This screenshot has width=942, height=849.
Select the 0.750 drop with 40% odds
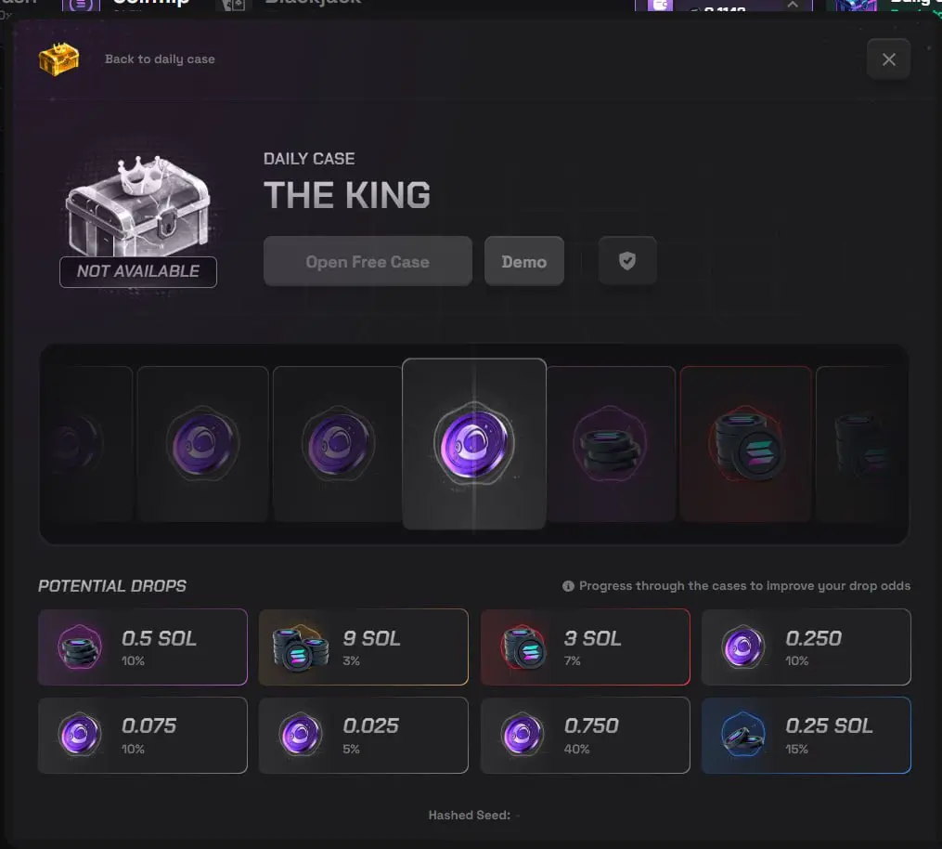(x=585, y=736)
